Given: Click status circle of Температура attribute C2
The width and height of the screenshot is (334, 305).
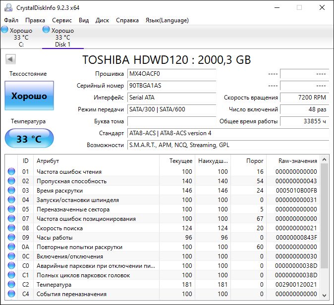Looking at the screenshot, I should (x=11, y=285).
